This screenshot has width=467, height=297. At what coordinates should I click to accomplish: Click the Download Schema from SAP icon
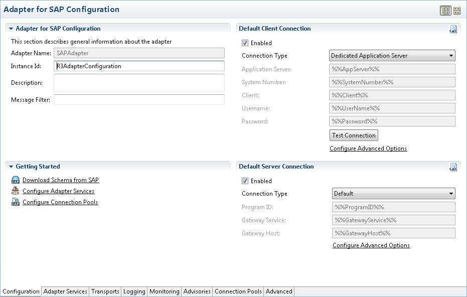[x=16, y=180]
